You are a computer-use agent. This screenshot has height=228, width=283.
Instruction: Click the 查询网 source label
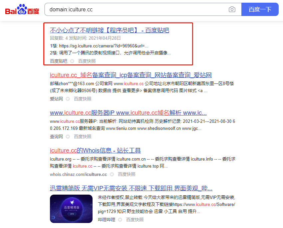click(56, 137)
